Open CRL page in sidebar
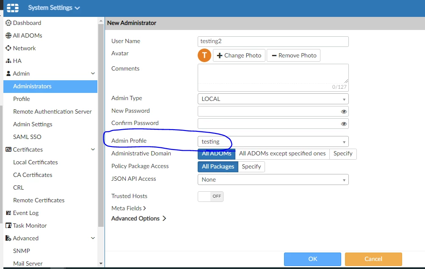The height and width of the screenshot is (269, 425). pyautogui.click(x=19, y=187)
